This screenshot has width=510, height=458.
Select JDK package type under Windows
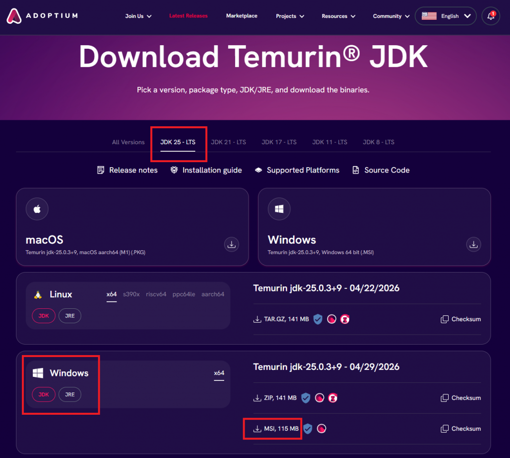click(x=44, y=394)
